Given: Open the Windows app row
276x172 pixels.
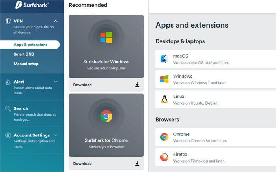Looking at the screenshot, I should point(216,79).
